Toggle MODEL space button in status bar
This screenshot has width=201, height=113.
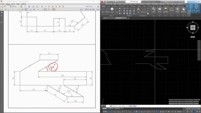(105, 112)
